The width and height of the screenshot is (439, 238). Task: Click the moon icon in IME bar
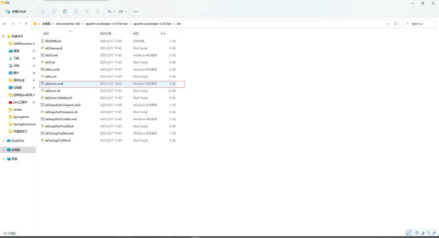tap(422, 233)
